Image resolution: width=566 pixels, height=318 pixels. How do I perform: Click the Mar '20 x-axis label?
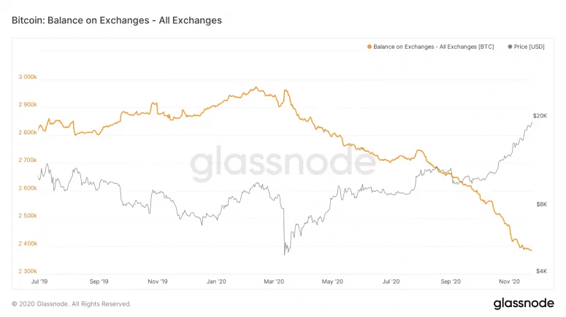pos(274,282)
